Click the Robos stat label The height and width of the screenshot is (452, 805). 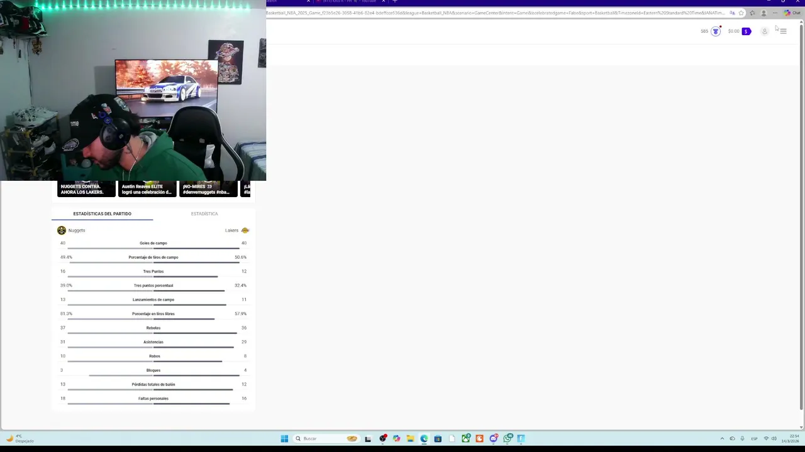click(155, 356)
